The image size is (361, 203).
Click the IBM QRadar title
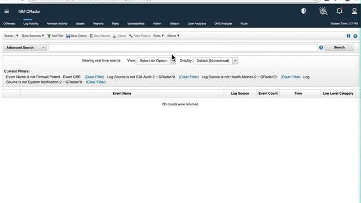(x=29, y=11)
